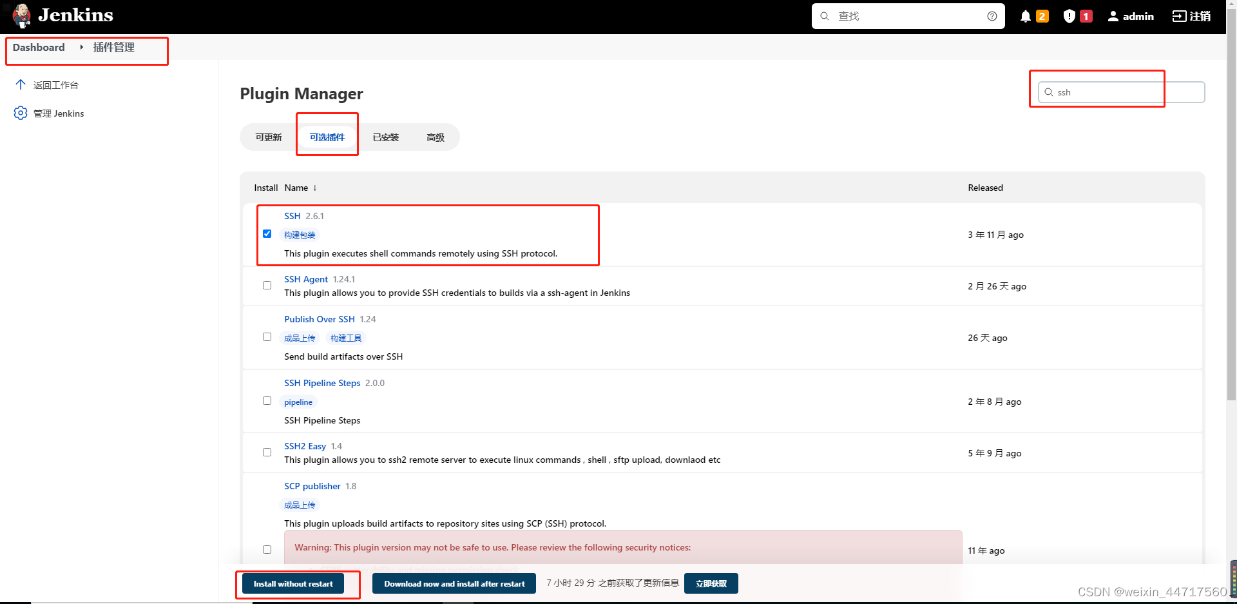
Task: Open the notifications bell icon
Action: pos(1026,16)
